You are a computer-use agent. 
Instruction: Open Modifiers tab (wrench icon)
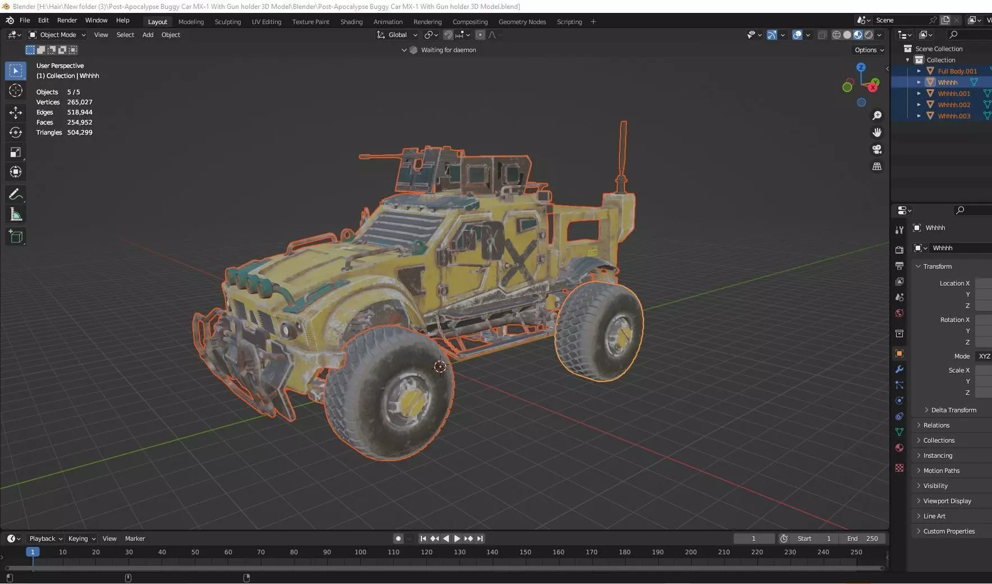click(899, 369)
